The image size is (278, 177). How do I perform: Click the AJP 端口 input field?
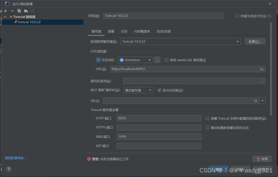159,146
